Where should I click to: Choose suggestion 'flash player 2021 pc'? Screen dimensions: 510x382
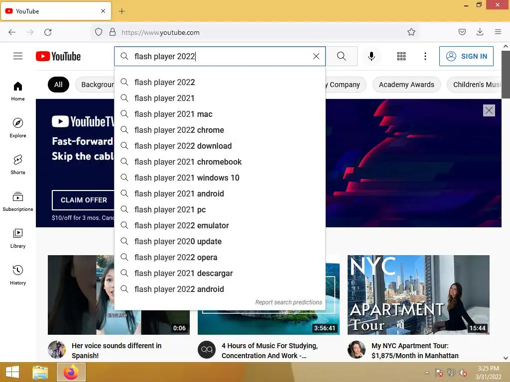[220, 209]
